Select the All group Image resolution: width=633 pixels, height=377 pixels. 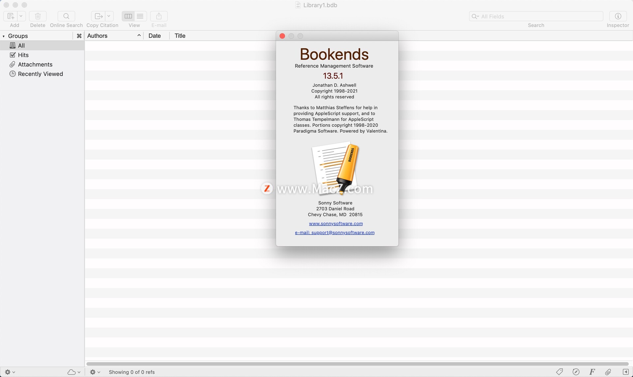[x=42, y=45]
